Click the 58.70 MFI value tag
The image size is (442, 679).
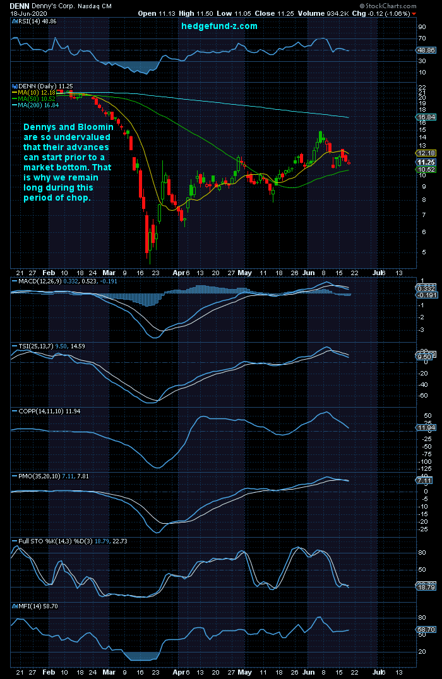[x=426, y=630]
